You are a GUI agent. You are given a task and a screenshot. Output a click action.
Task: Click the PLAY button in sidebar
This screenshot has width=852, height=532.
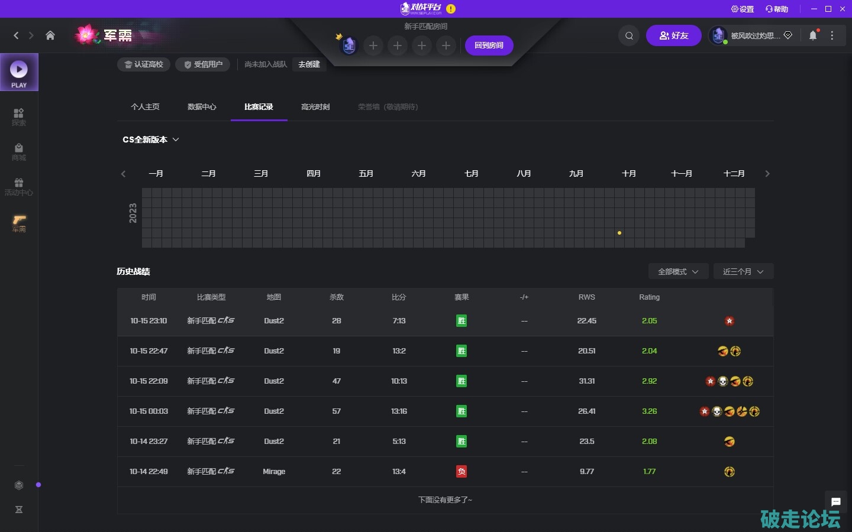click(19, 72)
